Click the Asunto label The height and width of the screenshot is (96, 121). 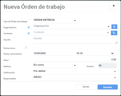tap(7, 40)
